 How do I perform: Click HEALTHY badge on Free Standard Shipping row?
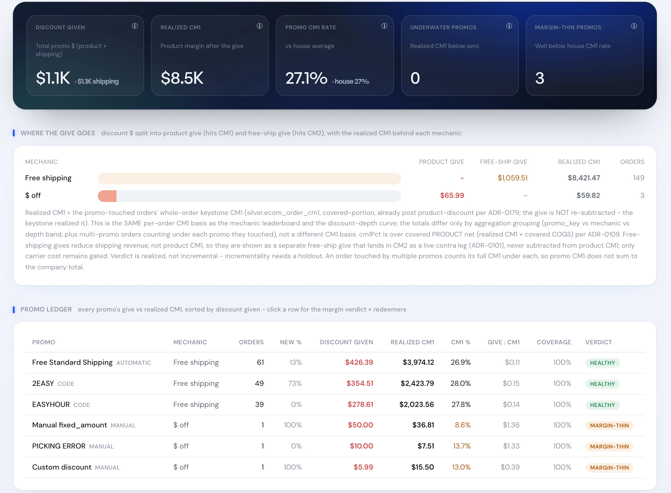(x=602, y=363)
